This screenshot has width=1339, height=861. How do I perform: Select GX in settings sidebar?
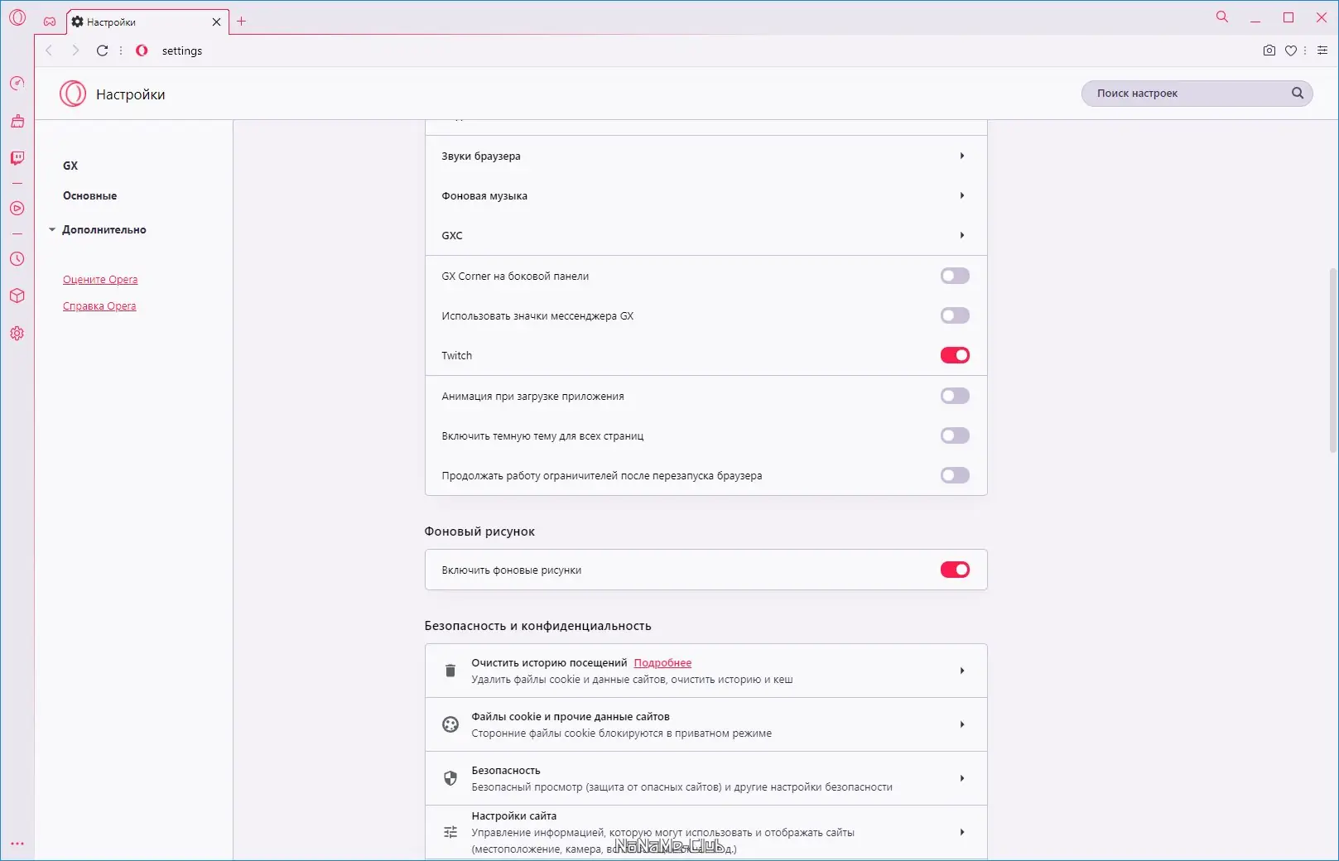pos(70,166)
